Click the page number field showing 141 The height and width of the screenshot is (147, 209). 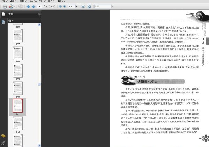pos(39,6)
